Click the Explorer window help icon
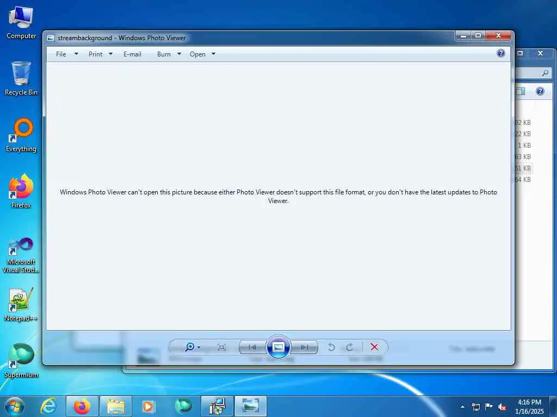This screenshot has width=557, height=417. [x=540, y=91]
